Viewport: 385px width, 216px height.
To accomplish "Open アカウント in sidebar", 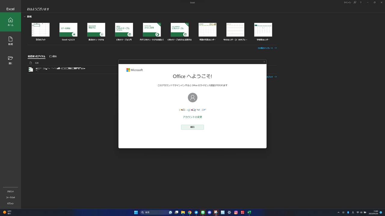I will 11,191.
